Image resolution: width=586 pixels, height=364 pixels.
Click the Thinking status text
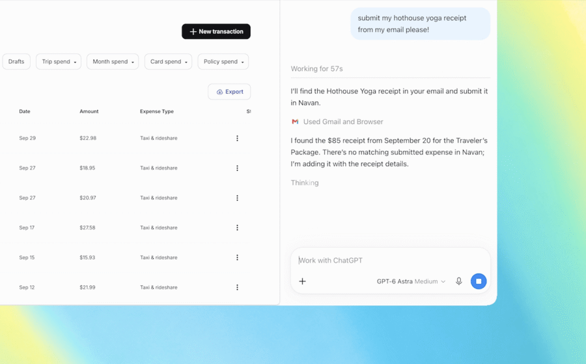click(305, 183)
